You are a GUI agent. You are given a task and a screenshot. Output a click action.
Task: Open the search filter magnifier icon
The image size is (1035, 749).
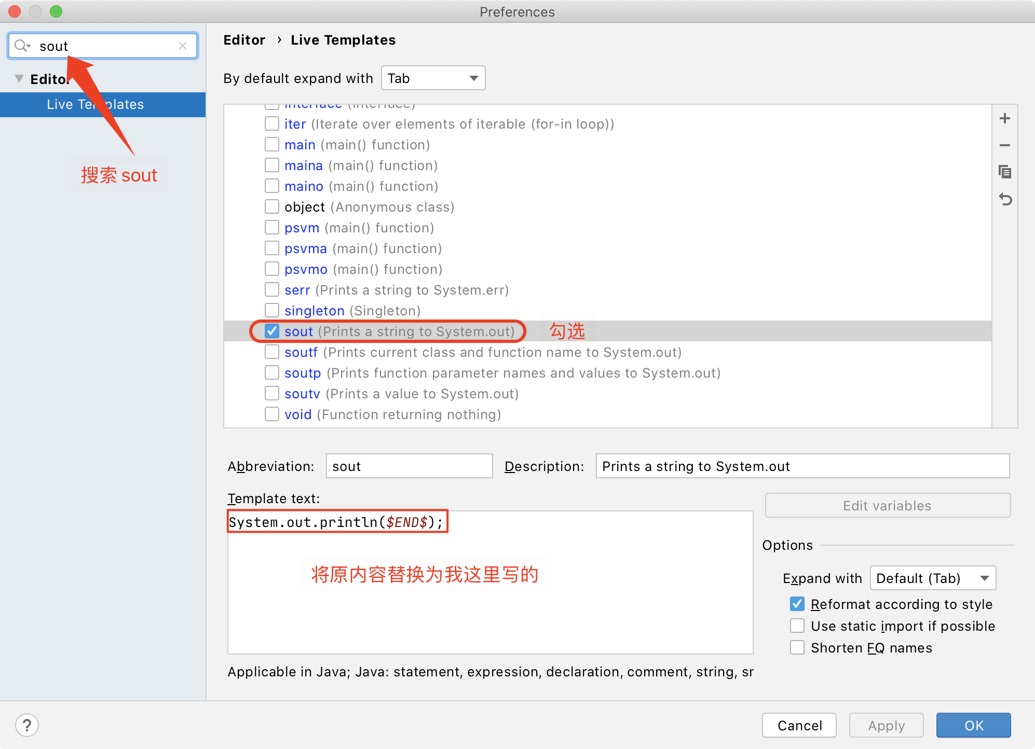coord(20,46)
